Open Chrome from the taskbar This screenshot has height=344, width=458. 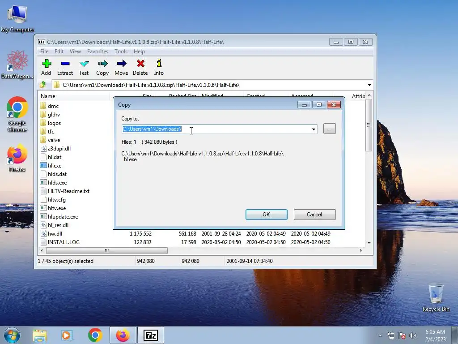pyautogui.click(x=95, y=335)
